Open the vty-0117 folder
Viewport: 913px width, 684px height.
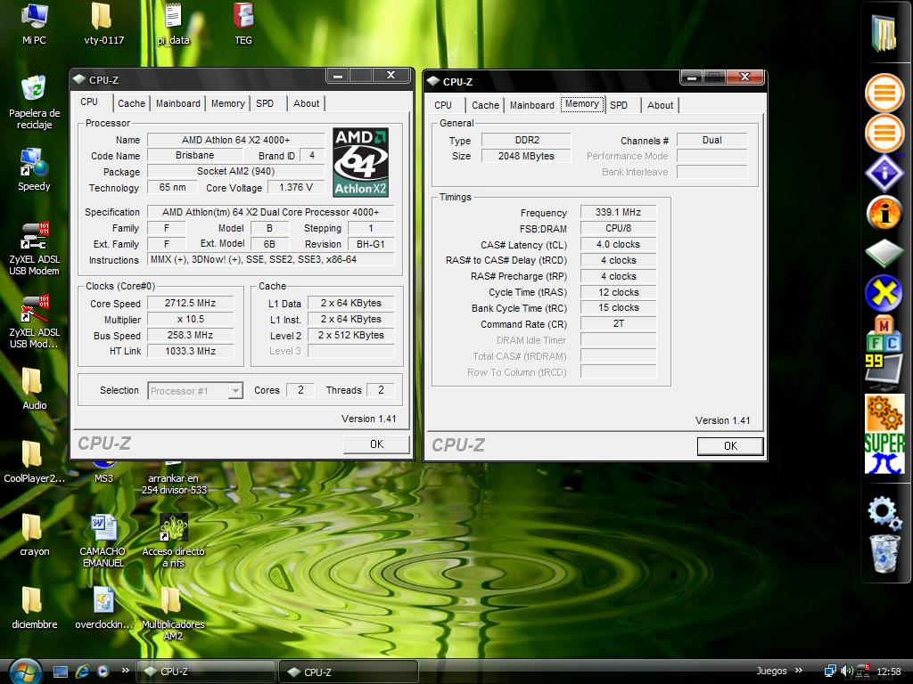pos(103,23)
